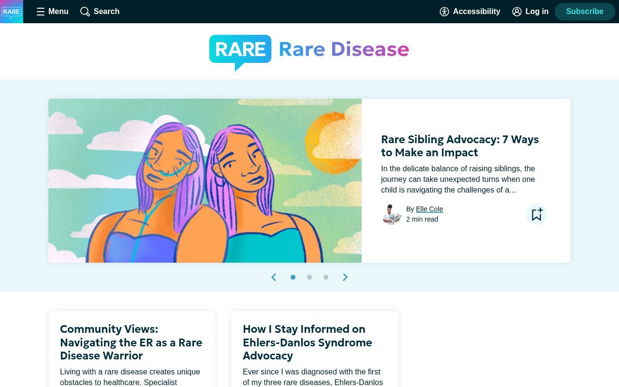Open the Rare Sibling Advocacy article title
Image resolution: width=619 pixels, height=387 pixels.
460,146
